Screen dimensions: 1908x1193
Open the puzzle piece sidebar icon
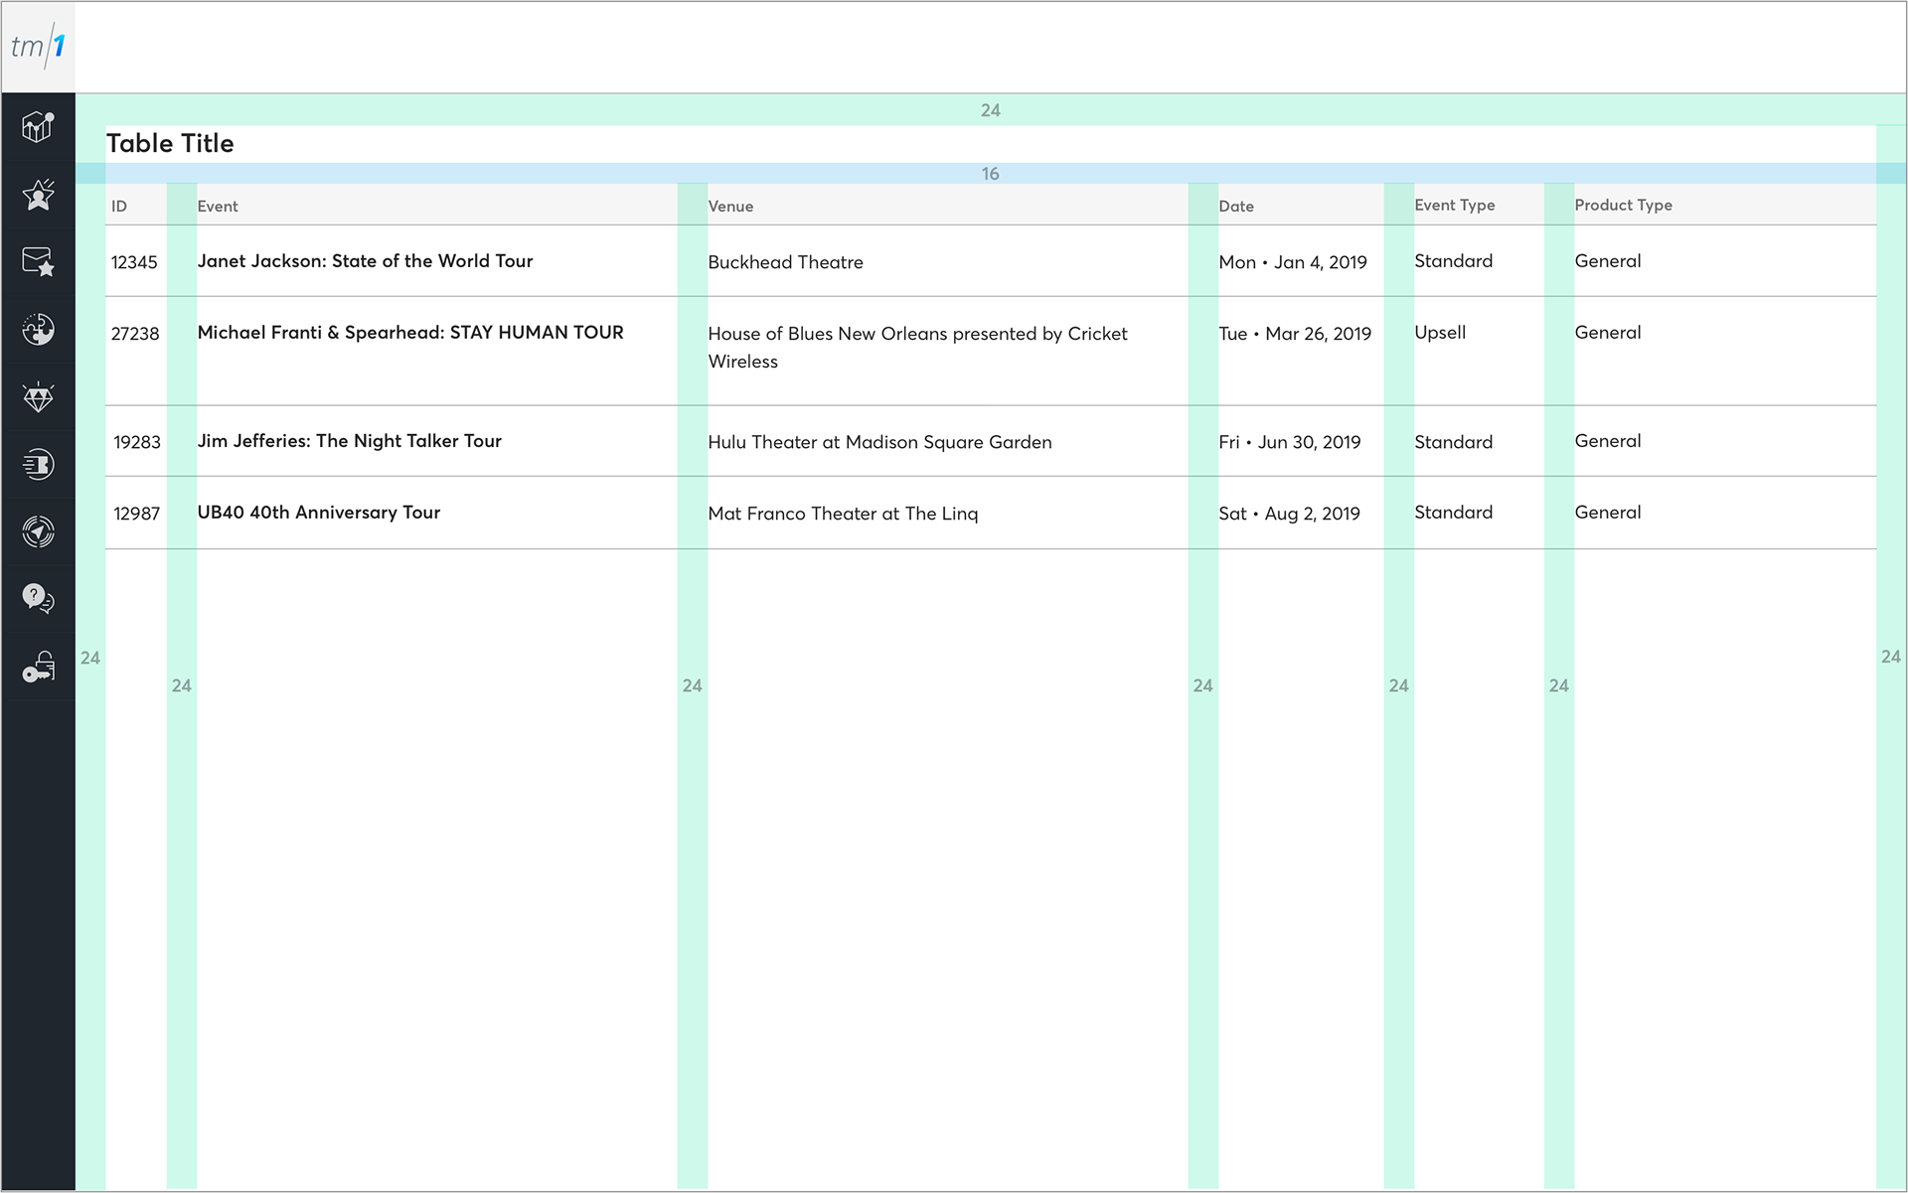click(38, 330)
